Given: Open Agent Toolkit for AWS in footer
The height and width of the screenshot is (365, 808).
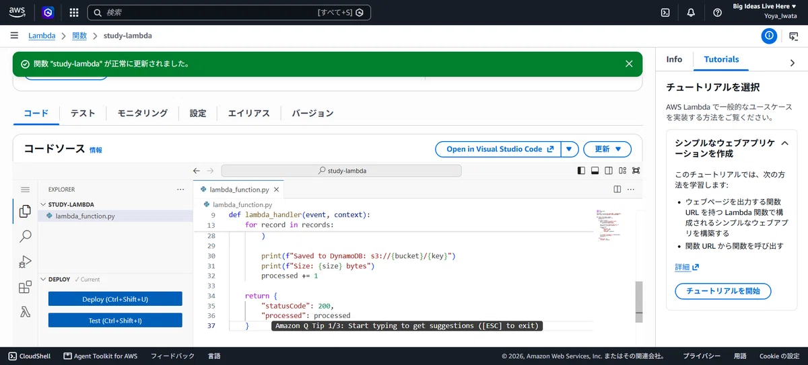Looking at the screenshot, I should point(100,356).
